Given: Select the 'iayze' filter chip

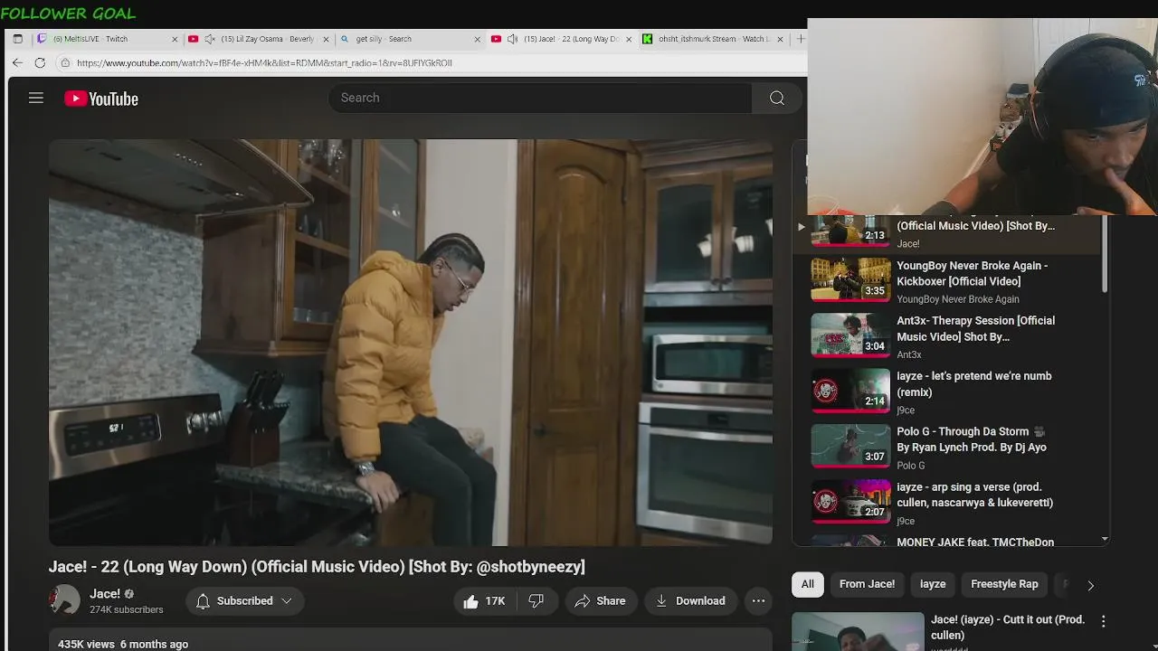Looking at the screenshot, I should point(933,584).
